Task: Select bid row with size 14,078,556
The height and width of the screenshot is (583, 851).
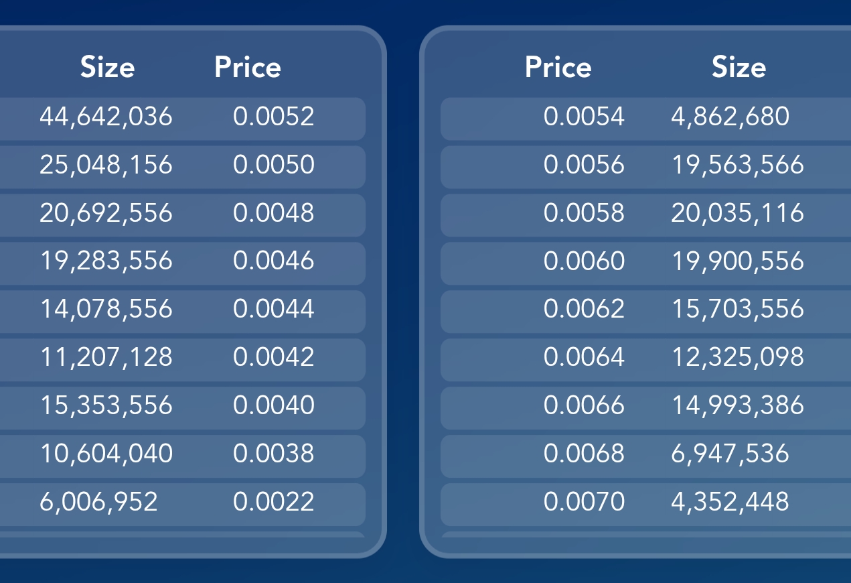Action: [182, 312]
